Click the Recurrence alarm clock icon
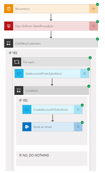 (x=9, y=9)
